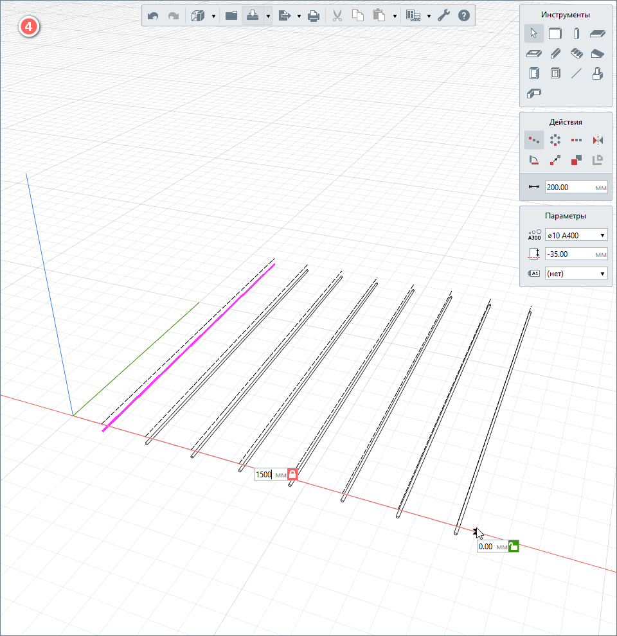Switch to the 3D view cube
Image resolution: width=617 pixels, height=636 pixels.
pos(198,16)
